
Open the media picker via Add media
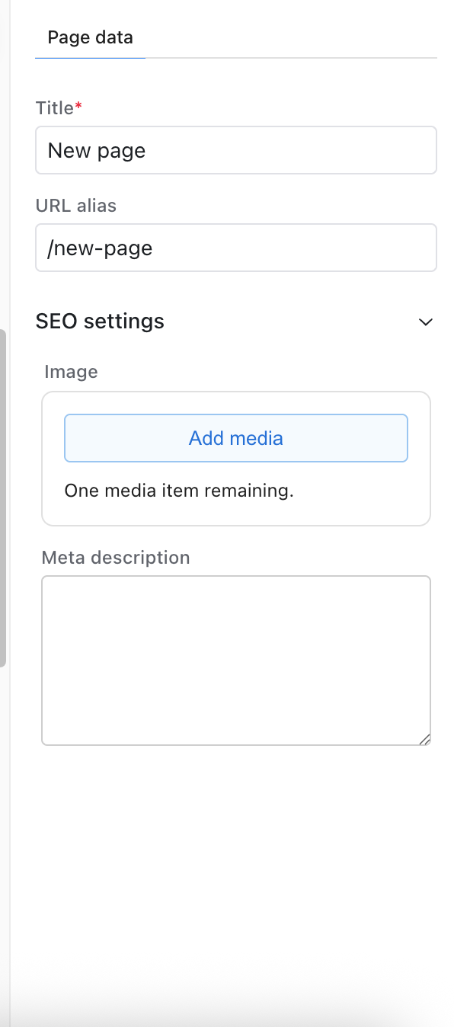(x=235, y=438)
